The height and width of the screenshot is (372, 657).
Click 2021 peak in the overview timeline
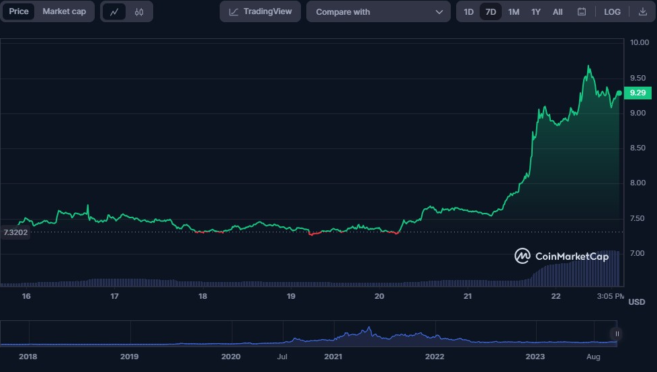pos(367,330)
